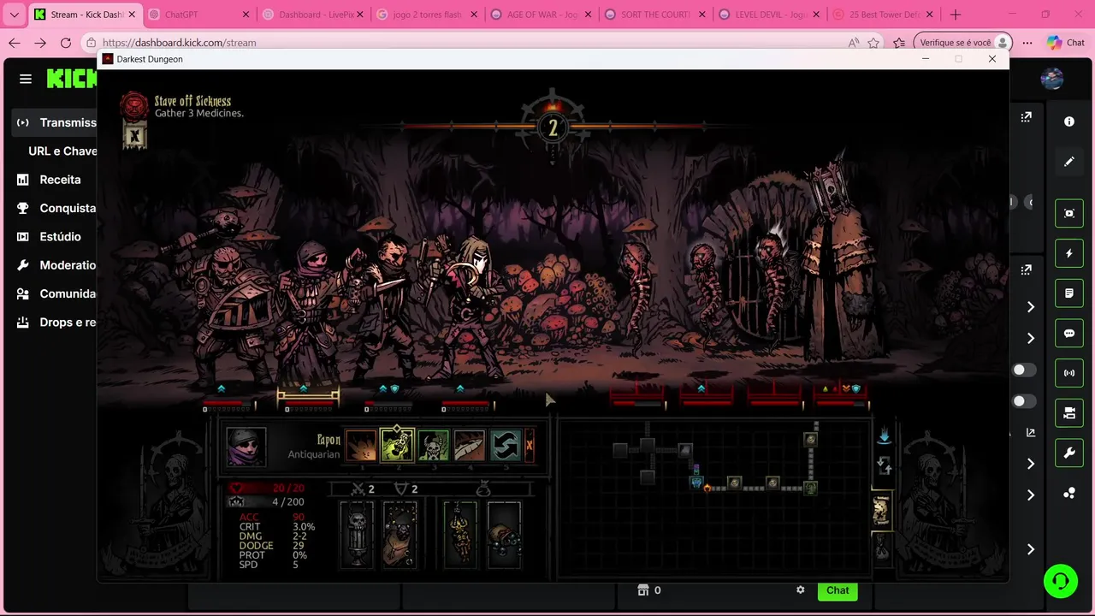Click the torch light level indicator 2
The image size is (1095, 616).
point(553,128)
